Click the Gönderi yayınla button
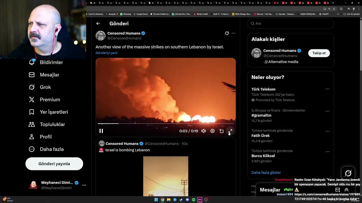This screenshot has width=362, height=203. click(x=54, y=164)
